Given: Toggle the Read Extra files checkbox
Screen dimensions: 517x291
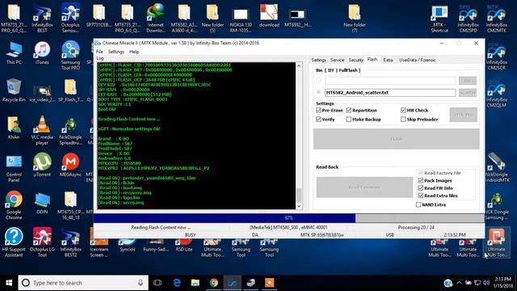Looking at the screenshot, I should tap(420, 196).
